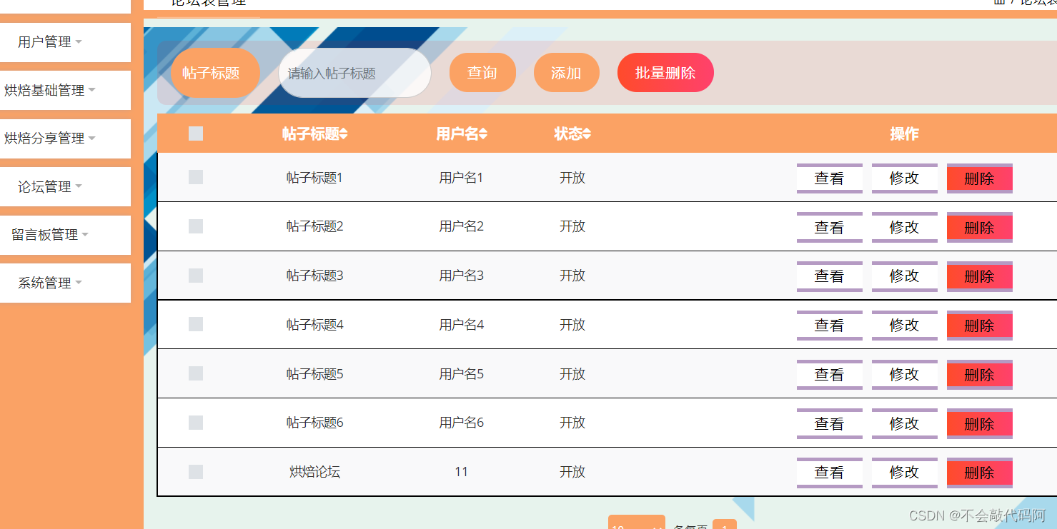Viewport: 1057px width, 529px height.
Task: Check the box for 帖子标题6 row
Action: [x=196, y=423]
